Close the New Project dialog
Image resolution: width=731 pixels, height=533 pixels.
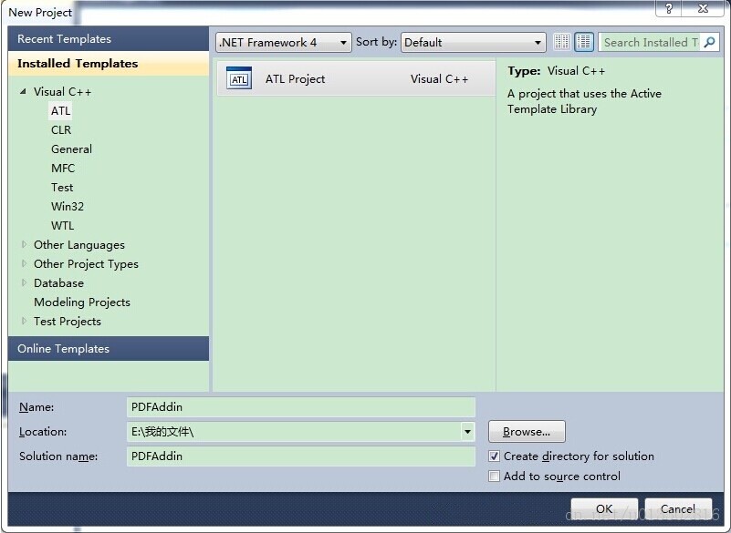coord(703,8)
